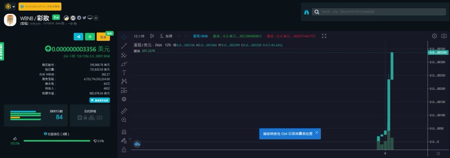Open the token's website monitor icon

coord(90,18)
